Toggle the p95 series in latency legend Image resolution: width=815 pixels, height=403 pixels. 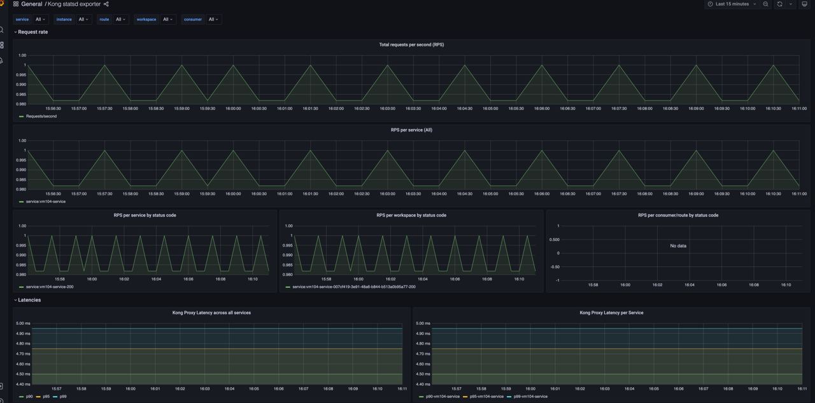click(46, 397)
